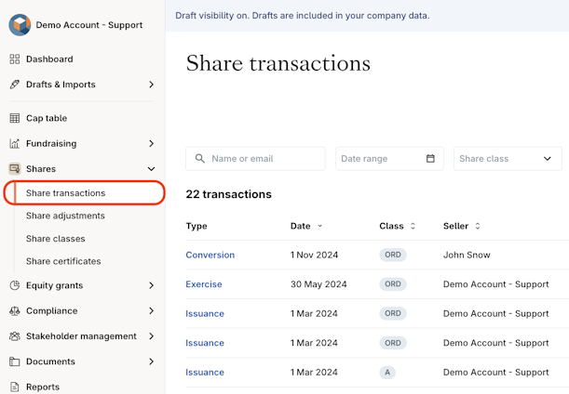Open the date range calendar icon
Screen dimensions: 569x394
430,159
